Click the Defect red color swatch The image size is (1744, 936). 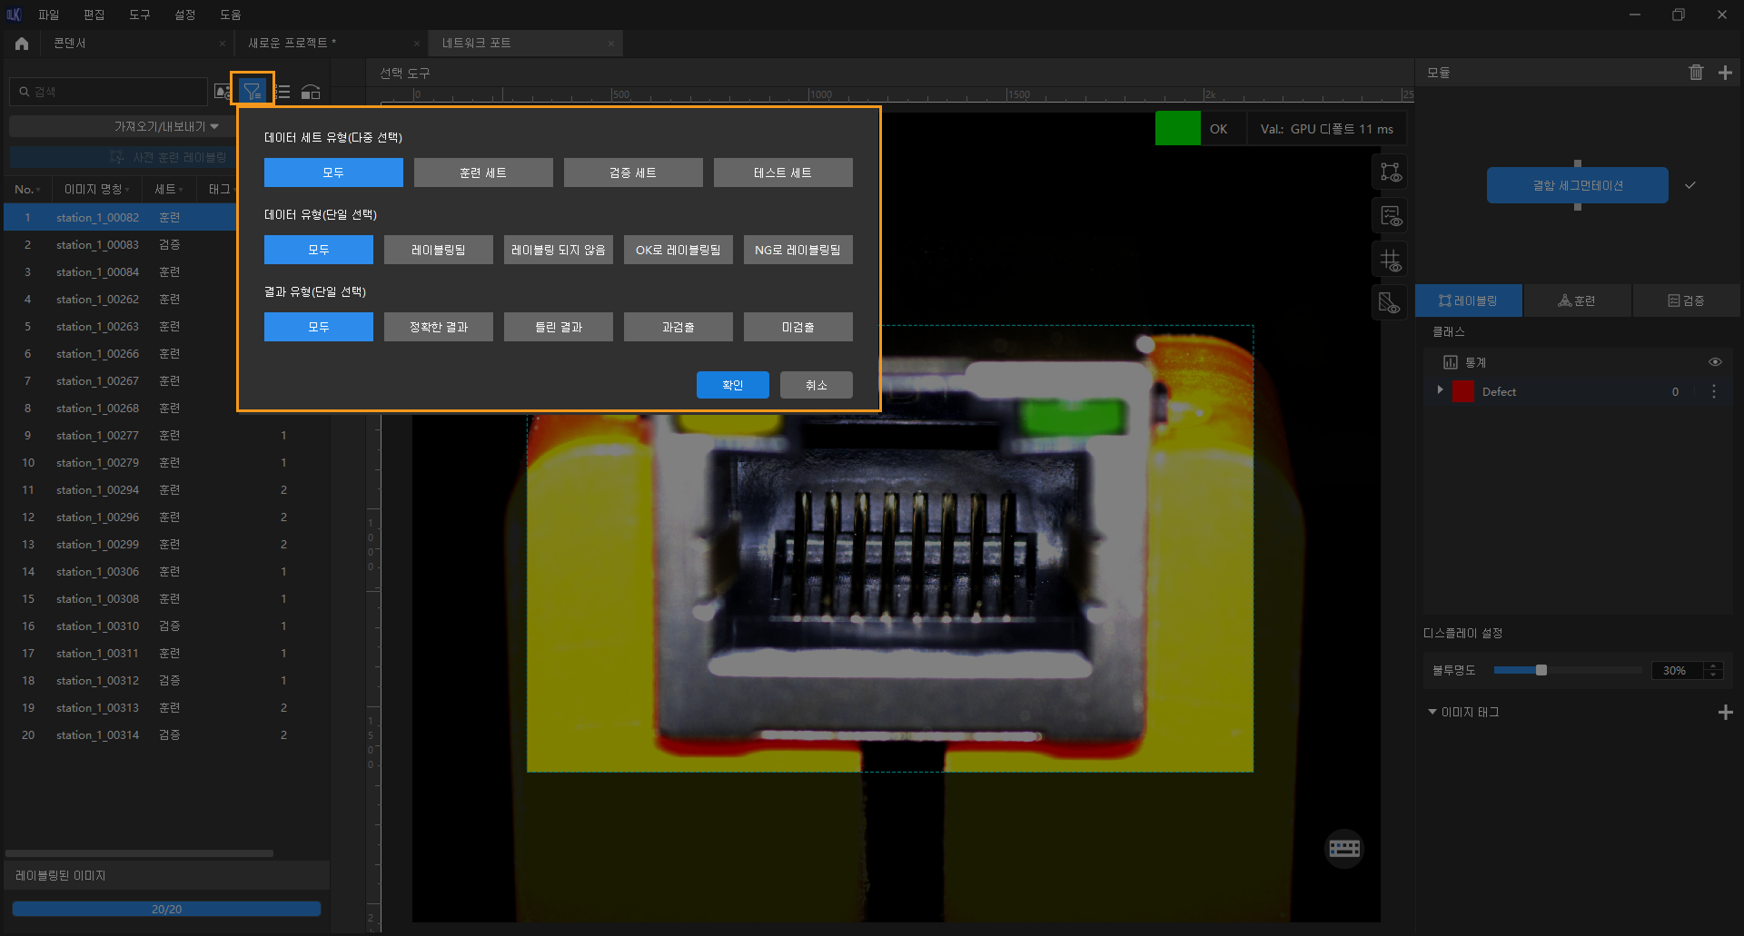(1463, 391)
